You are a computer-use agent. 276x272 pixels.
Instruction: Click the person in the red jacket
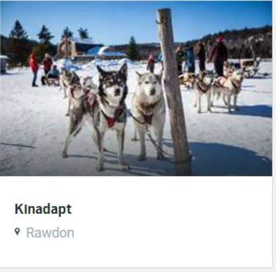pos(34,70)
